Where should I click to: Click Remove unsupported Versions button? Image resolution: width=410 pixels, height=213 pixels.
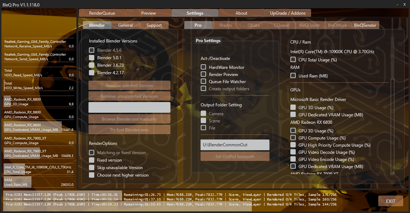point(129,96)
